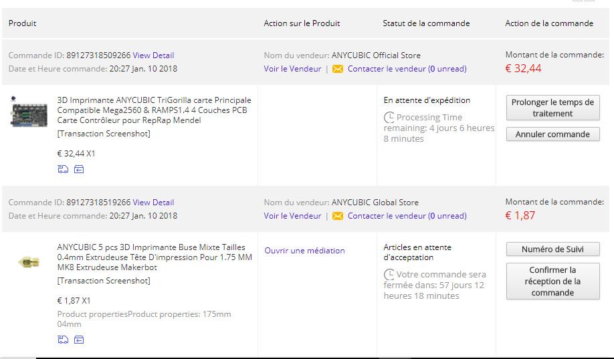The height and width of the screenshot is (359, 614).
Task: Click Numéro de Suivi button
Action: click(552, 249)
